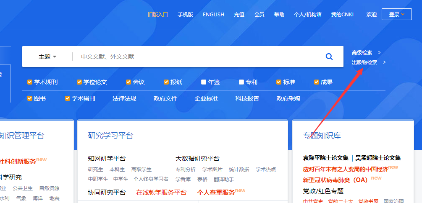The height and width of the screenshot is (203, 422).
Task: Enable the 年鉴 checkbox
Action: click(x=204, y=82)
